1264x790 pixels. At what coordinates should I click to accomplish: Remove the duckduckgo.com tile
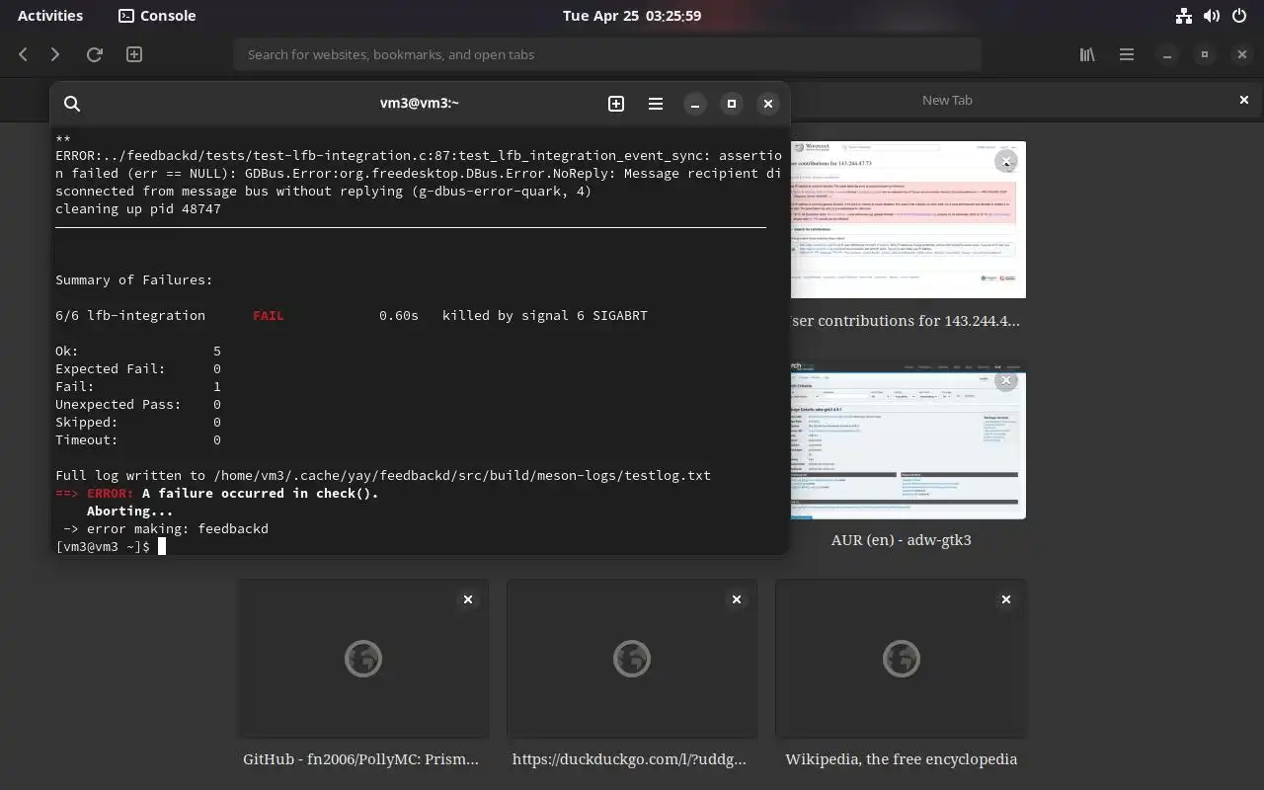[737, 599]
